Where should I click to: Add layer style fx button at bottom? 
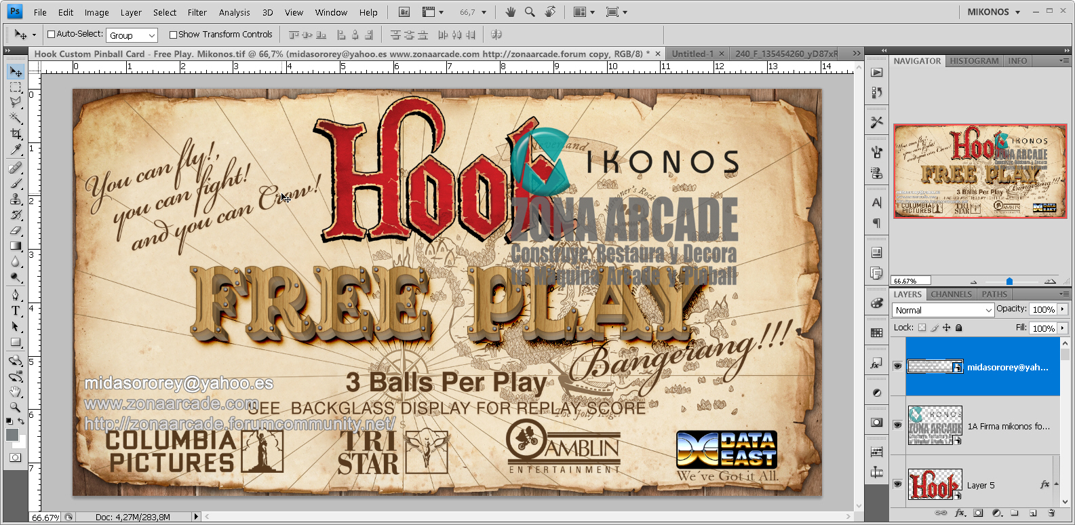tap(960, 513)
